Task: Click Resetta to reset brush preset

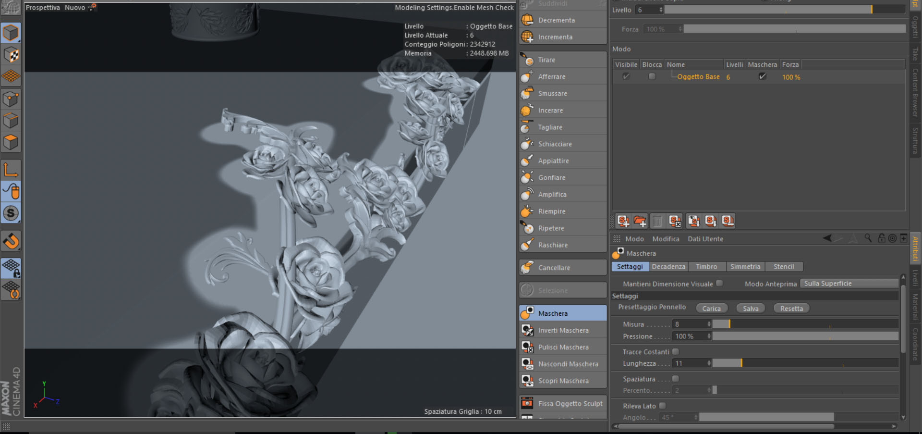Action: (x=791, y=309)
